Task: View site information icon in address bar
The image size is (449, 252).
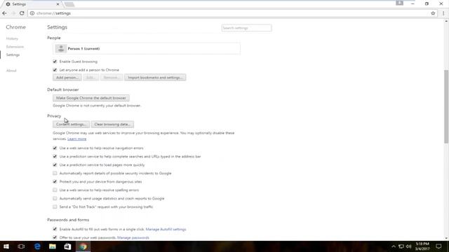Action: coord(32,13)
